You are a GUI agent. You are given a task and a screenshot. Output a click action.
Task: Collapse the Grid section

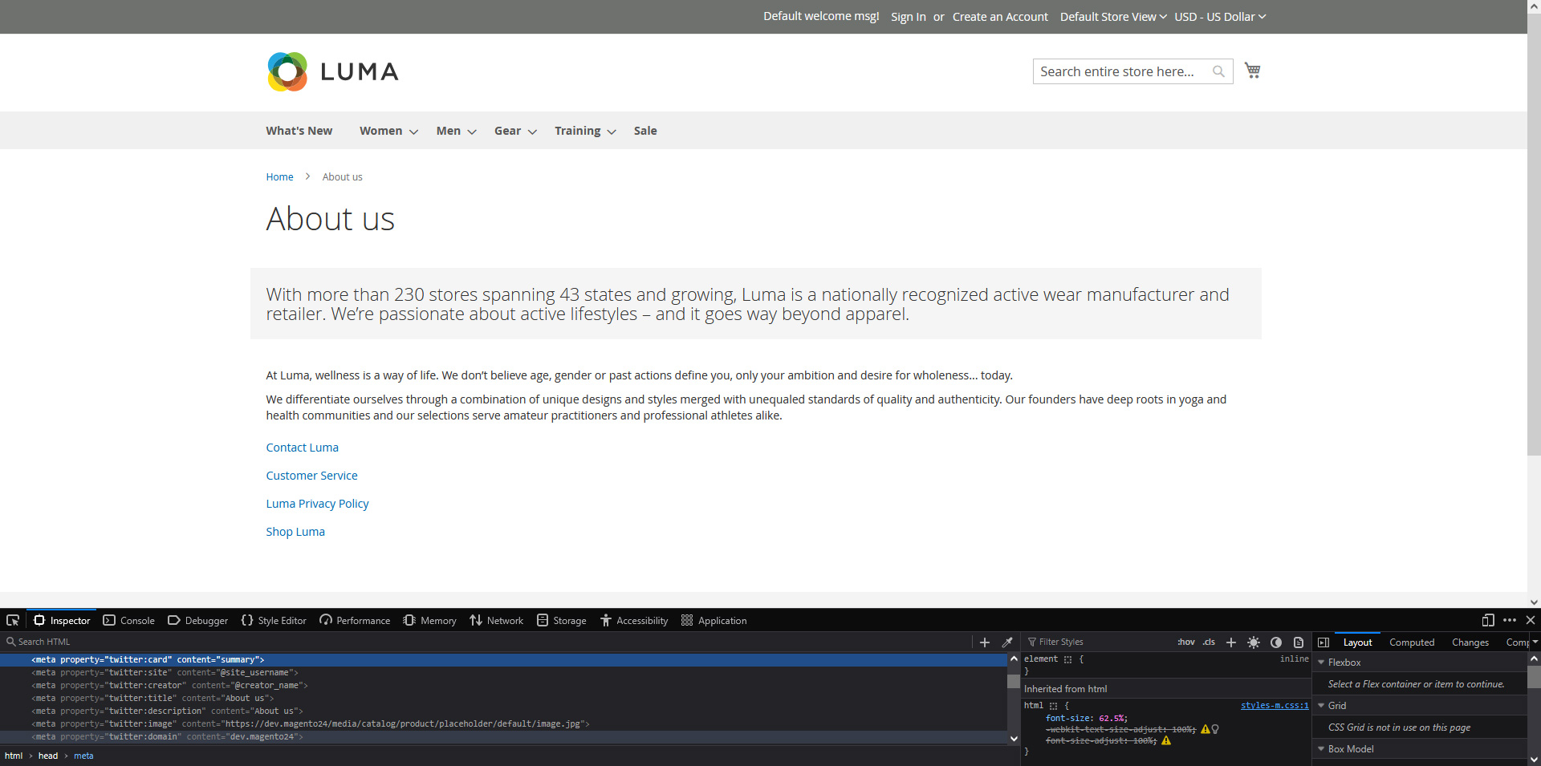pos(1321,705)
